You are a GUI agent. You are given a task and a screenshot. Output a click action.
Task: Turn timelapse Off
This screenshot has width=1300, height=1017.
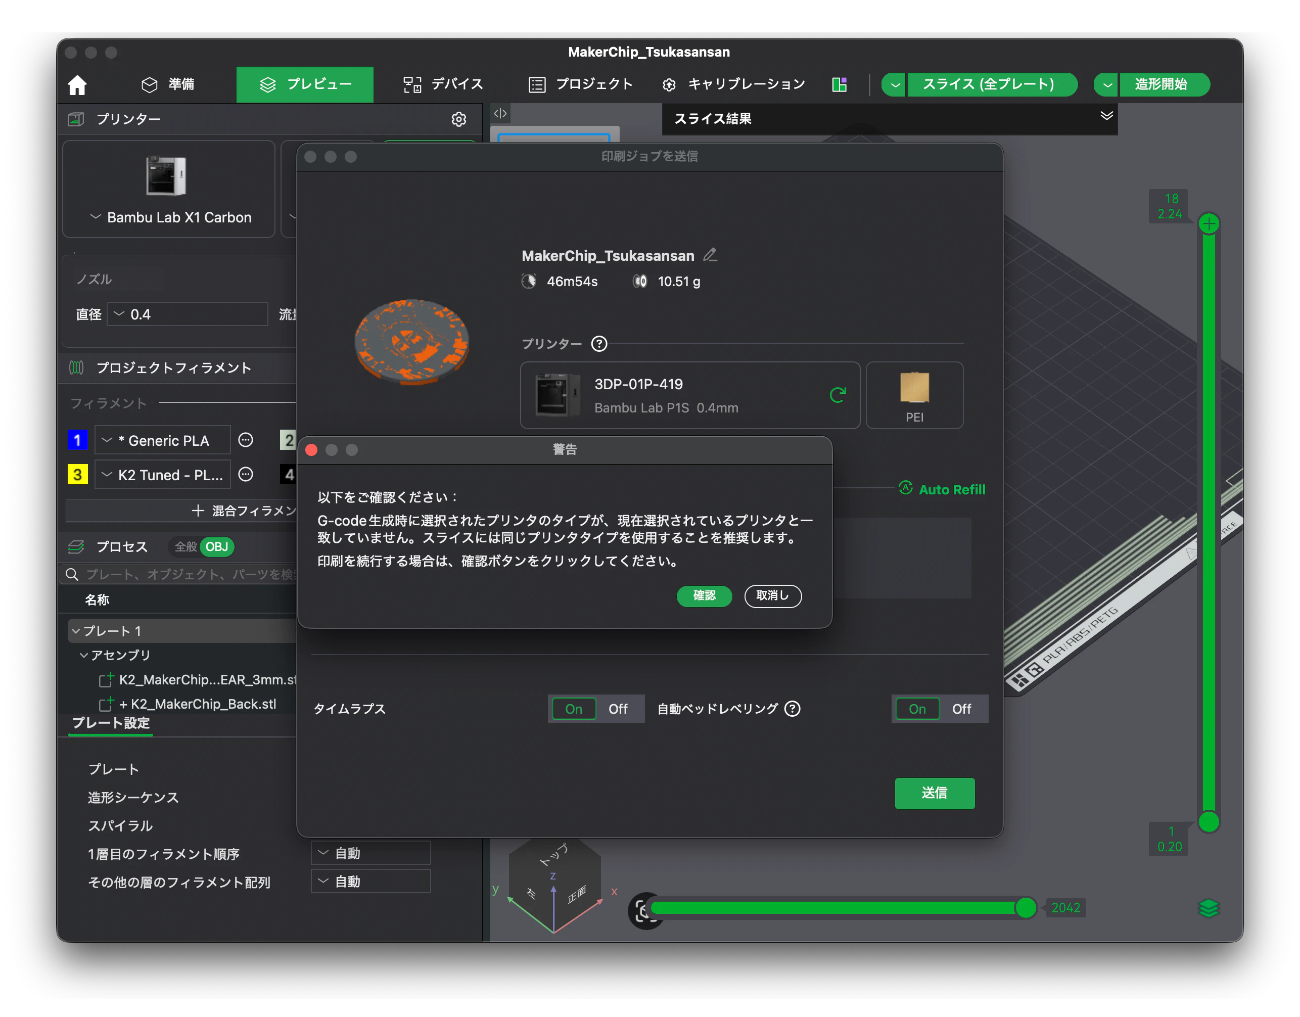[618, 709]
